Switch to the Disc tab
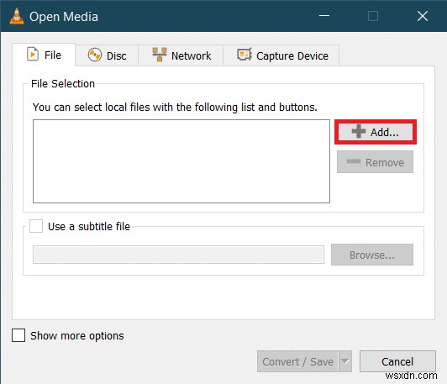This screenshot has height=384, width=447. click(107, 55)
